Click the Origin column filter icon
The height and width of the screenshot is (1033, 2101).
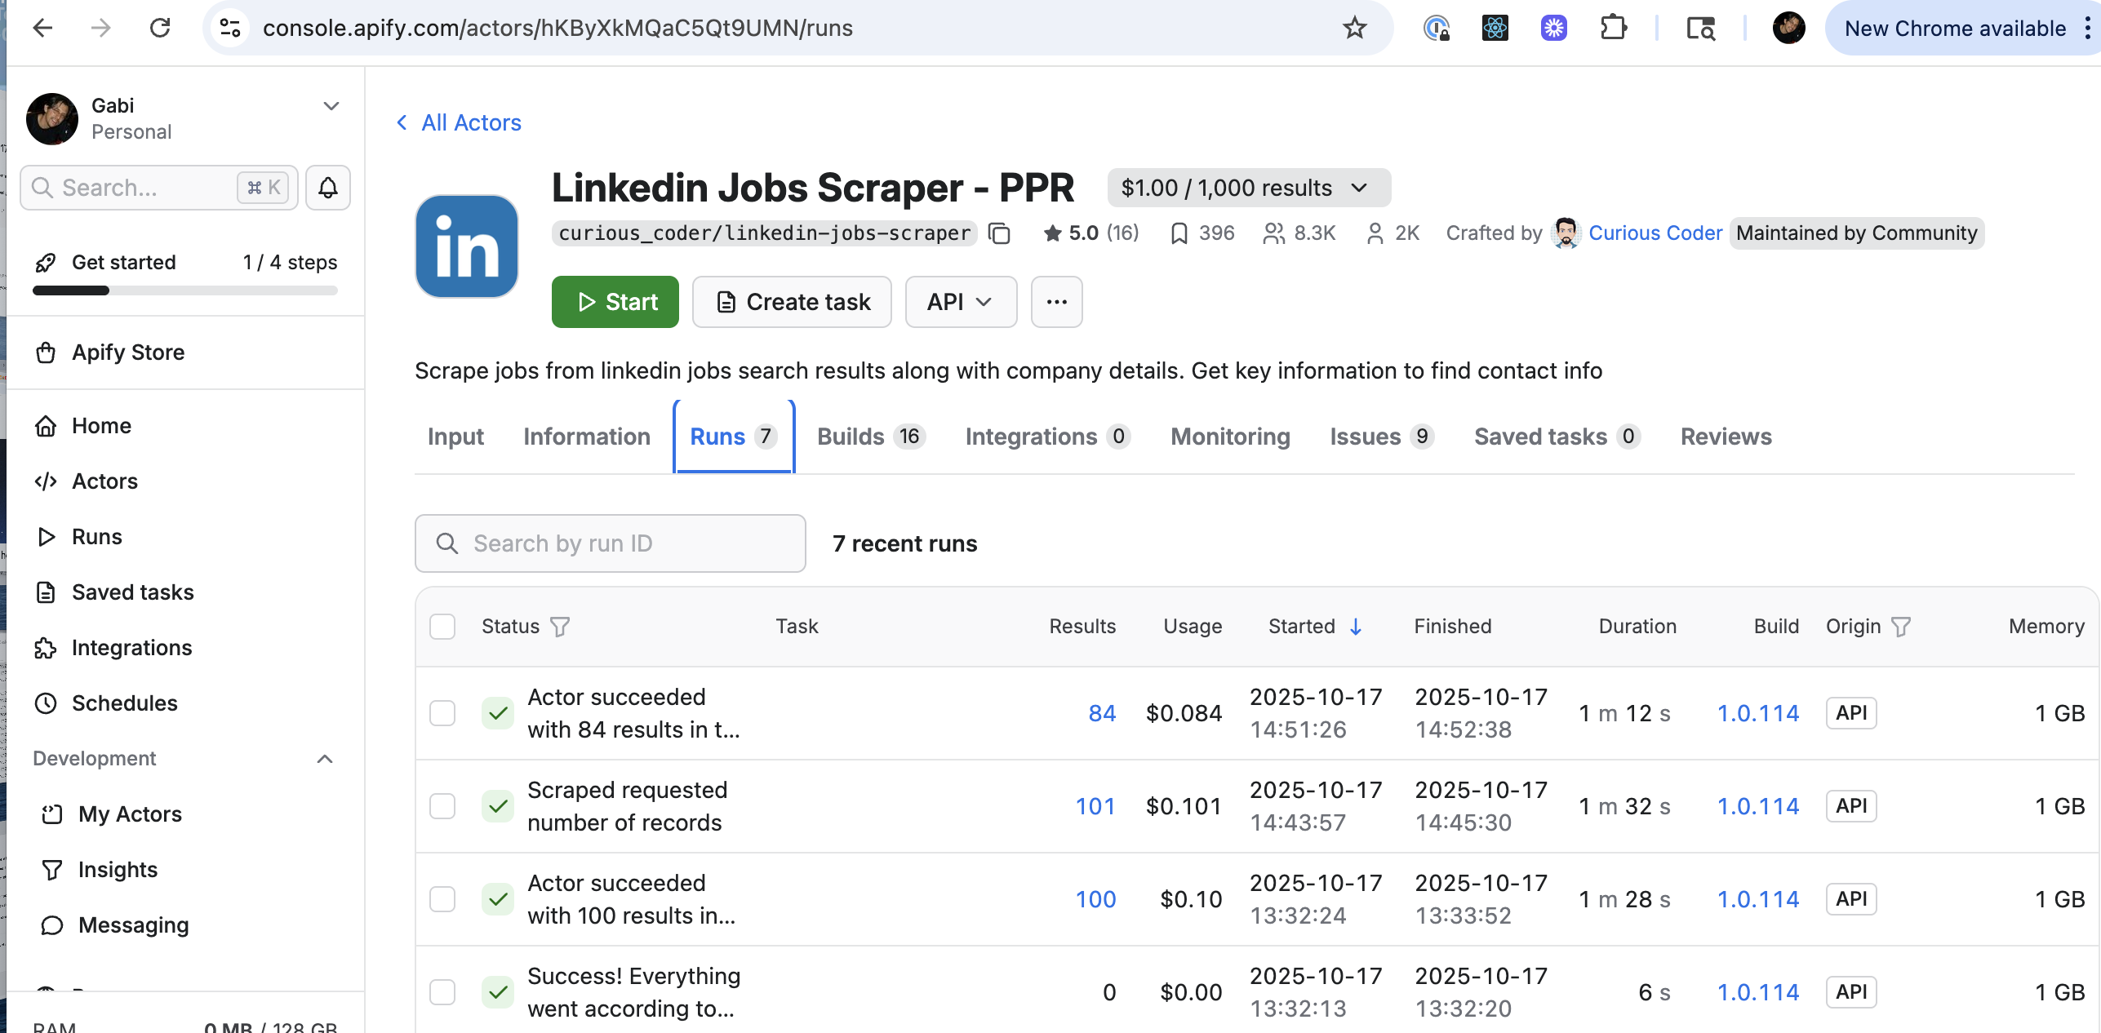point(1901,627)
